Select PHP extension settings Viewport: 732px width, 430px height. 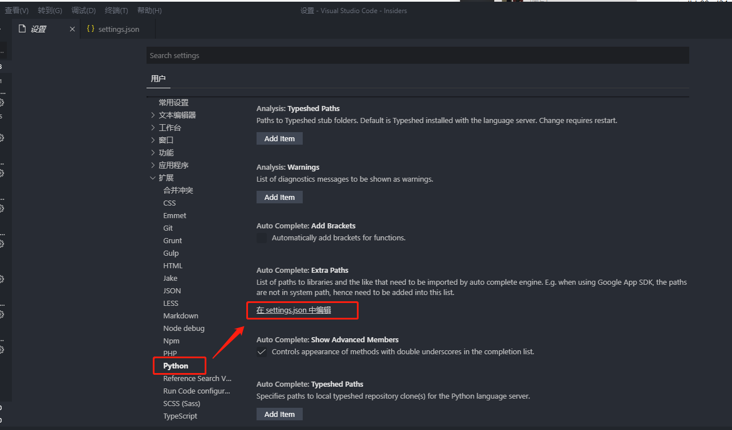170,353
